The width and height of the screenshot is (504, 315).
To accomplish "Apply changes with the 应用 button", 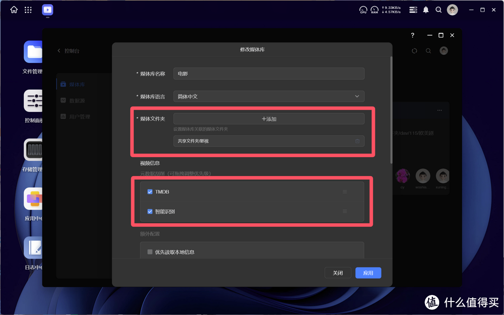I will pyautogui.click(x=368, y=273).
